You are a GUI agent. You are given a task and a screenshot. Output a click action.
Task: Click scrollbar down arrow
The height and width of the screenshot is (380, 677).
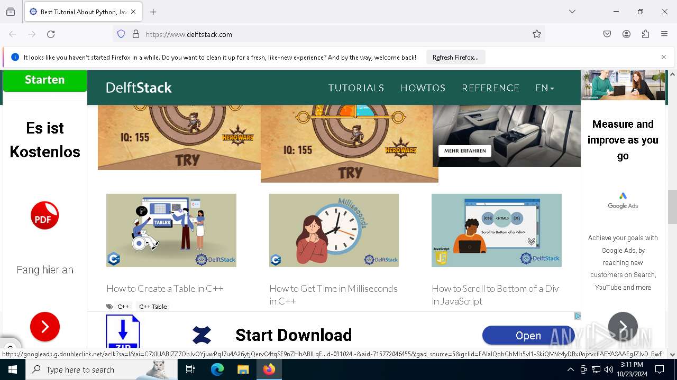pyautogui.click(x=672, y=355)
